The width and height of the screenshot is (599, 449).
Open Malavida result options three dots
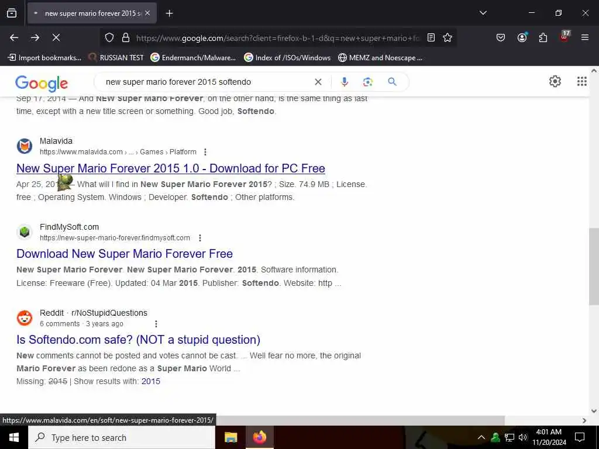coord(205,152)
